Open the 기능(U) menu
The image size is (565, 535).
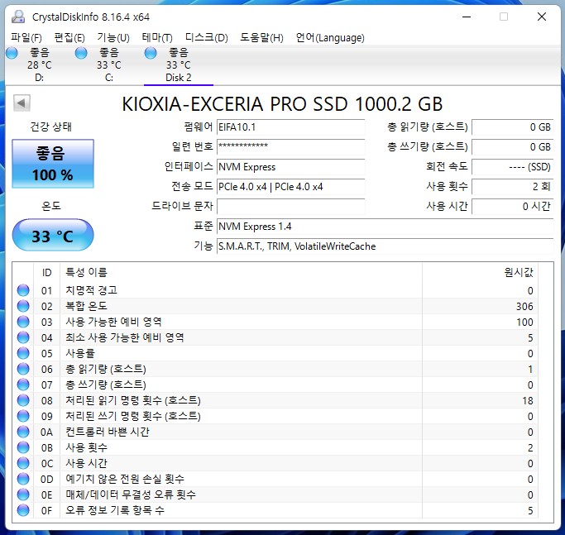[113, 37]
